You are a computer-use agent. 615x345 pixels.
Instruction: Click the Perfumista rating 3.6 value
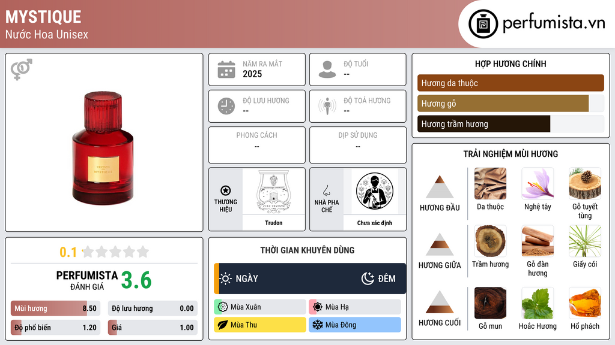click(x=136, y=280)
